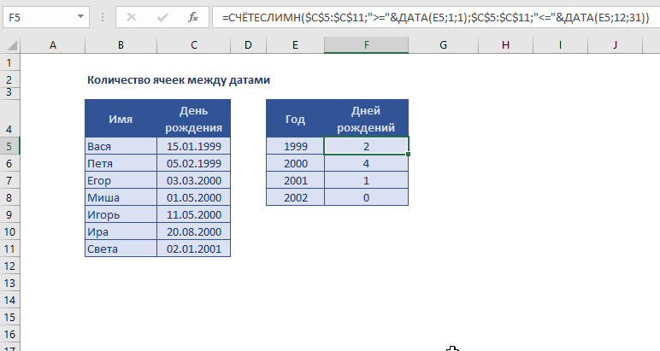The image size is (660, 351).
Task: Select year cell 1999
Action: pyautogui.click(x=295, y=146)
